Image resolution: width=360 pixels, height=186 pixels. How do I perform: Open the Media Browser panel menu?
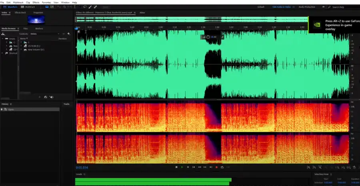18,29
